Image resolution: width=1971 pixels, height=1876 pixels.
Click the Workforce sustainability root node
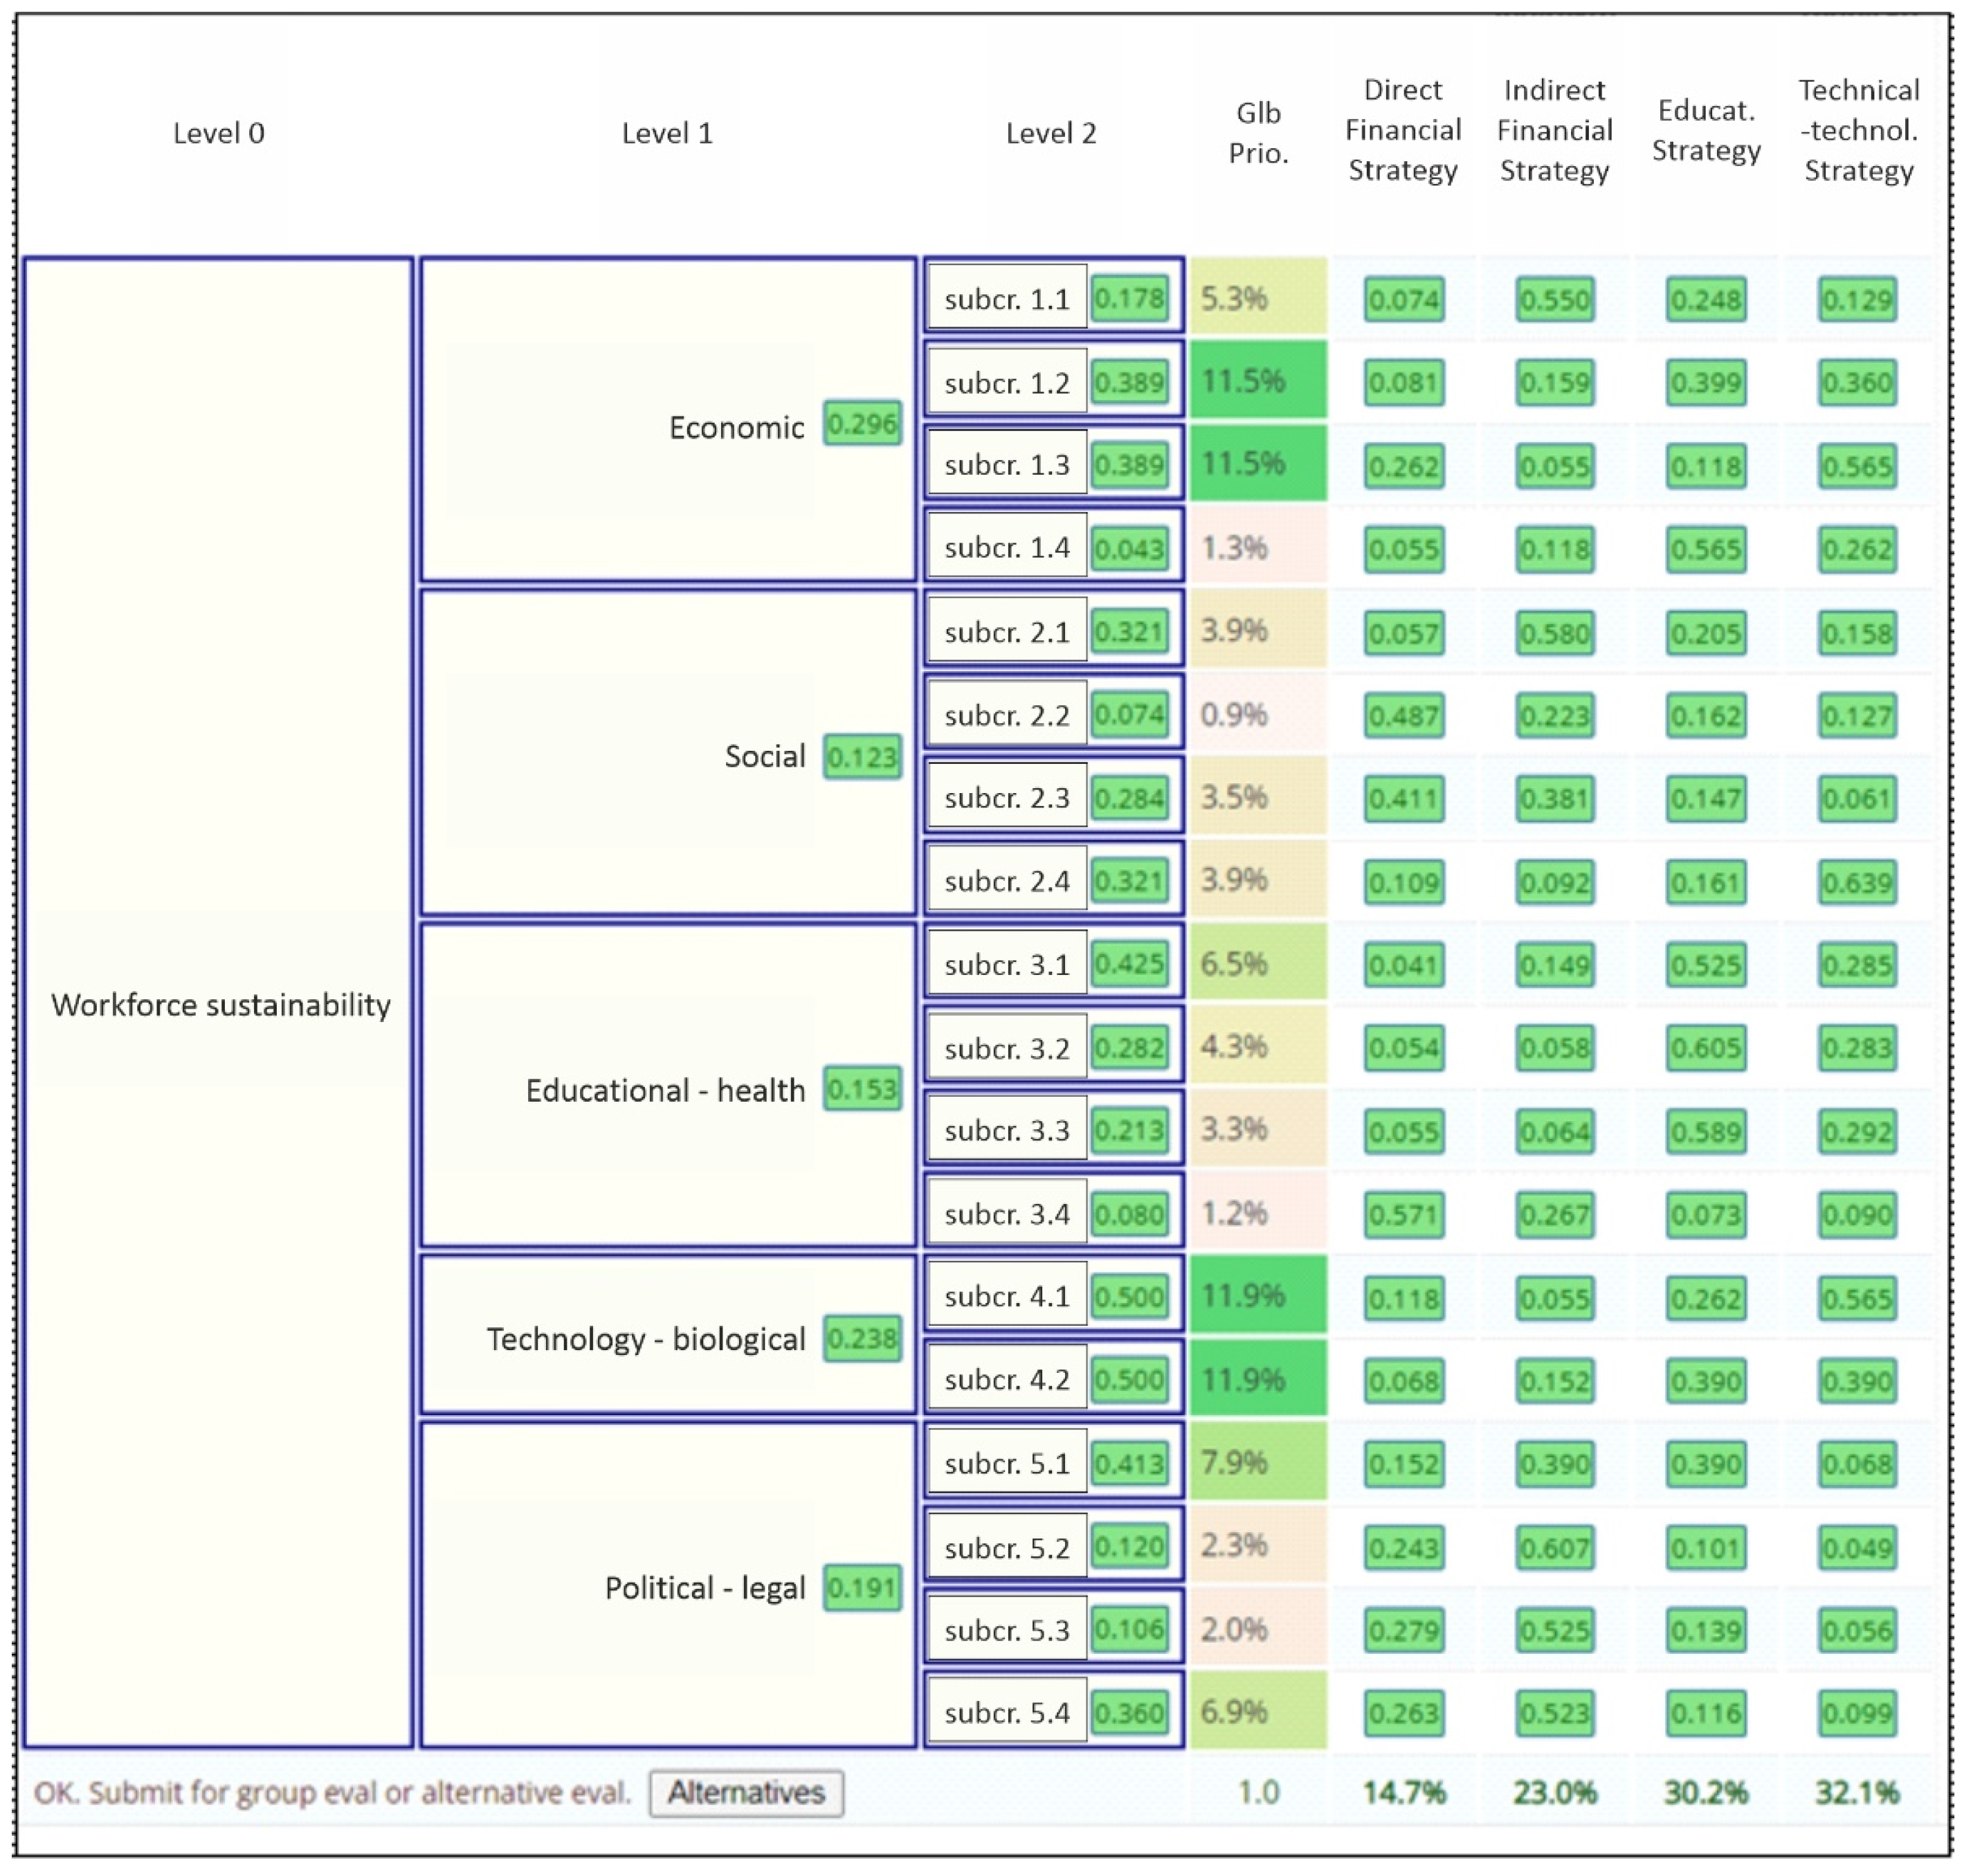[x=219, y=1003]
